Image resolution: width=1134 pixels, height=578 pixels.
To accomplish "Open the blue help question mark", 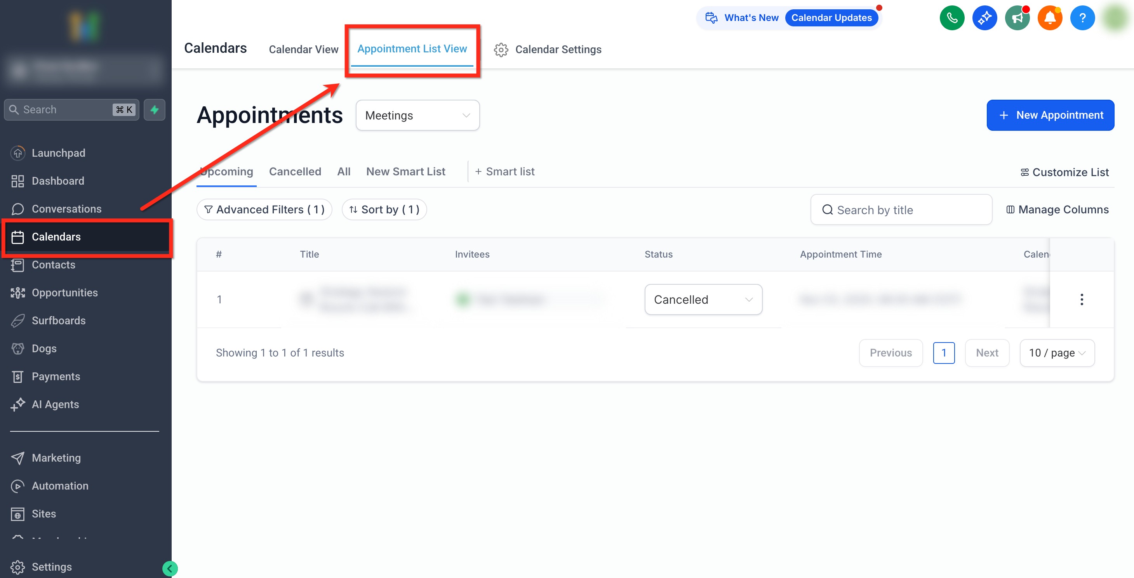I will coord(1082,18).
